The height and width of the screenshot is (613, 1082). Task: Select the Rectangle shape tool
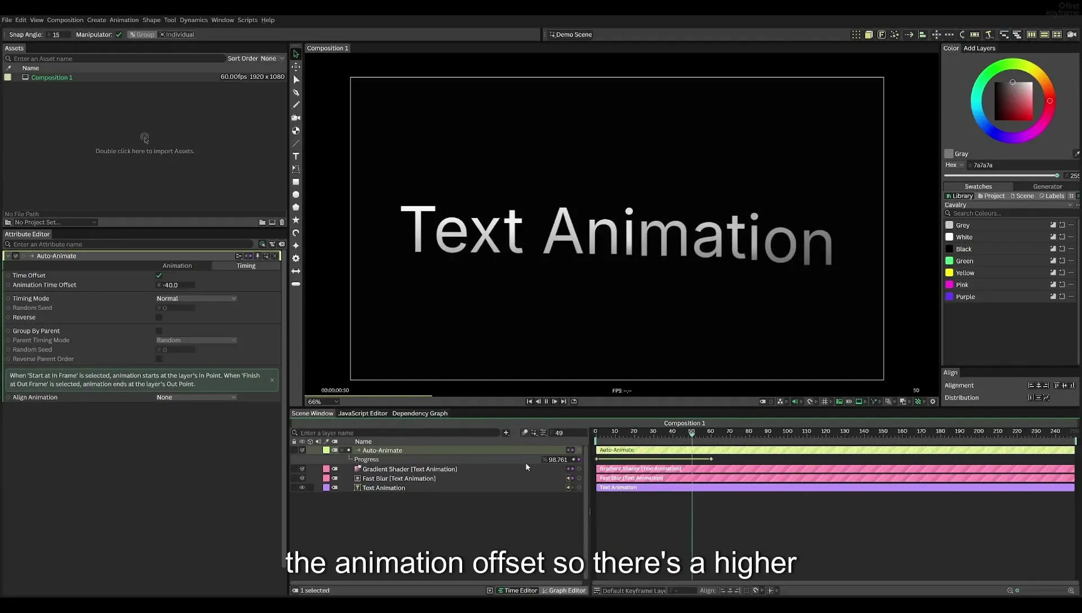coord(296,182)
